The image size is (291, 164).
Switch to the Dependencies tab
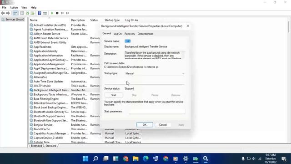coord(145,34)
